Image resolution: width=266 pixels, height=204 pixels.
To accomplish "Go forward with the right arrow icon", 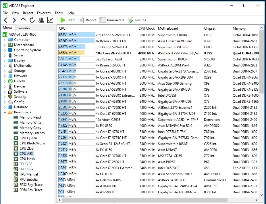I will [14, 20].
